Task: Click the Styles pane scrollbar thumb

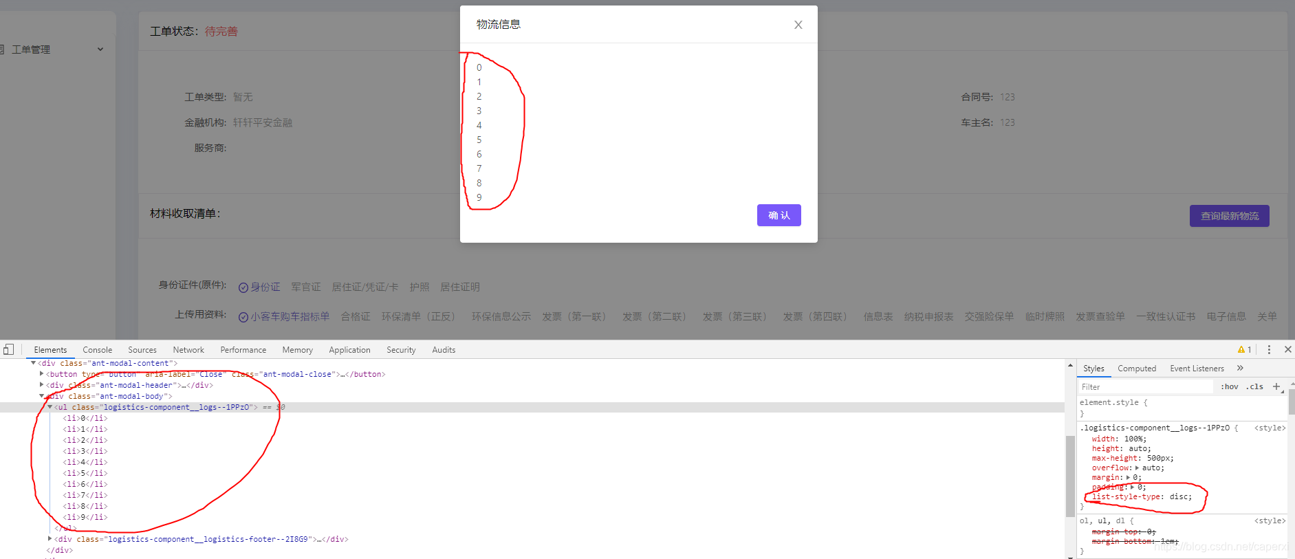Action: [x=1292, y=401]
